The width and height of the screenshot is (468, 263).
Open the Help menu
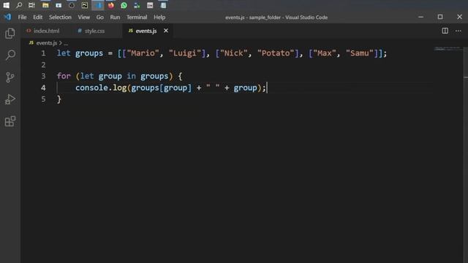159,18
